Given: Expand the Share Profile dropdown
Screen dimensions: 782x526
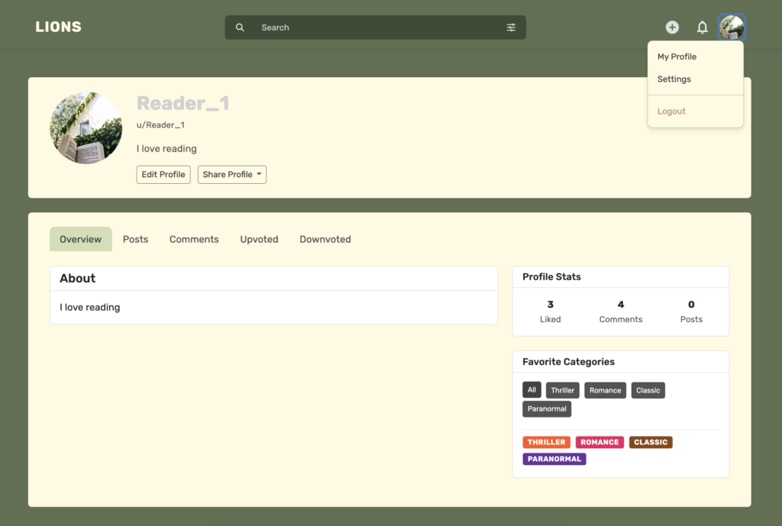Looking at the screenshot, I should 231,175.
